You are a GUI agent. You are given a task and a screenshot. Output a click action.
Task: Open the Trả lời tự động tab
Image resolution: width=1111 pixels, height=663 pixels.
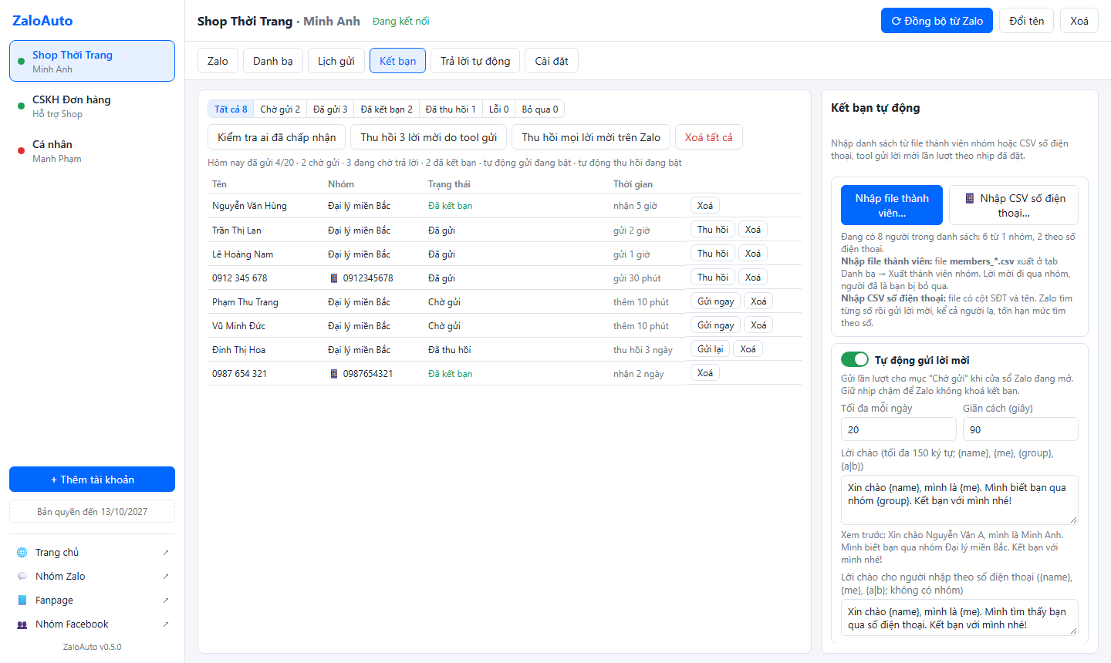(x=475, y=61)
